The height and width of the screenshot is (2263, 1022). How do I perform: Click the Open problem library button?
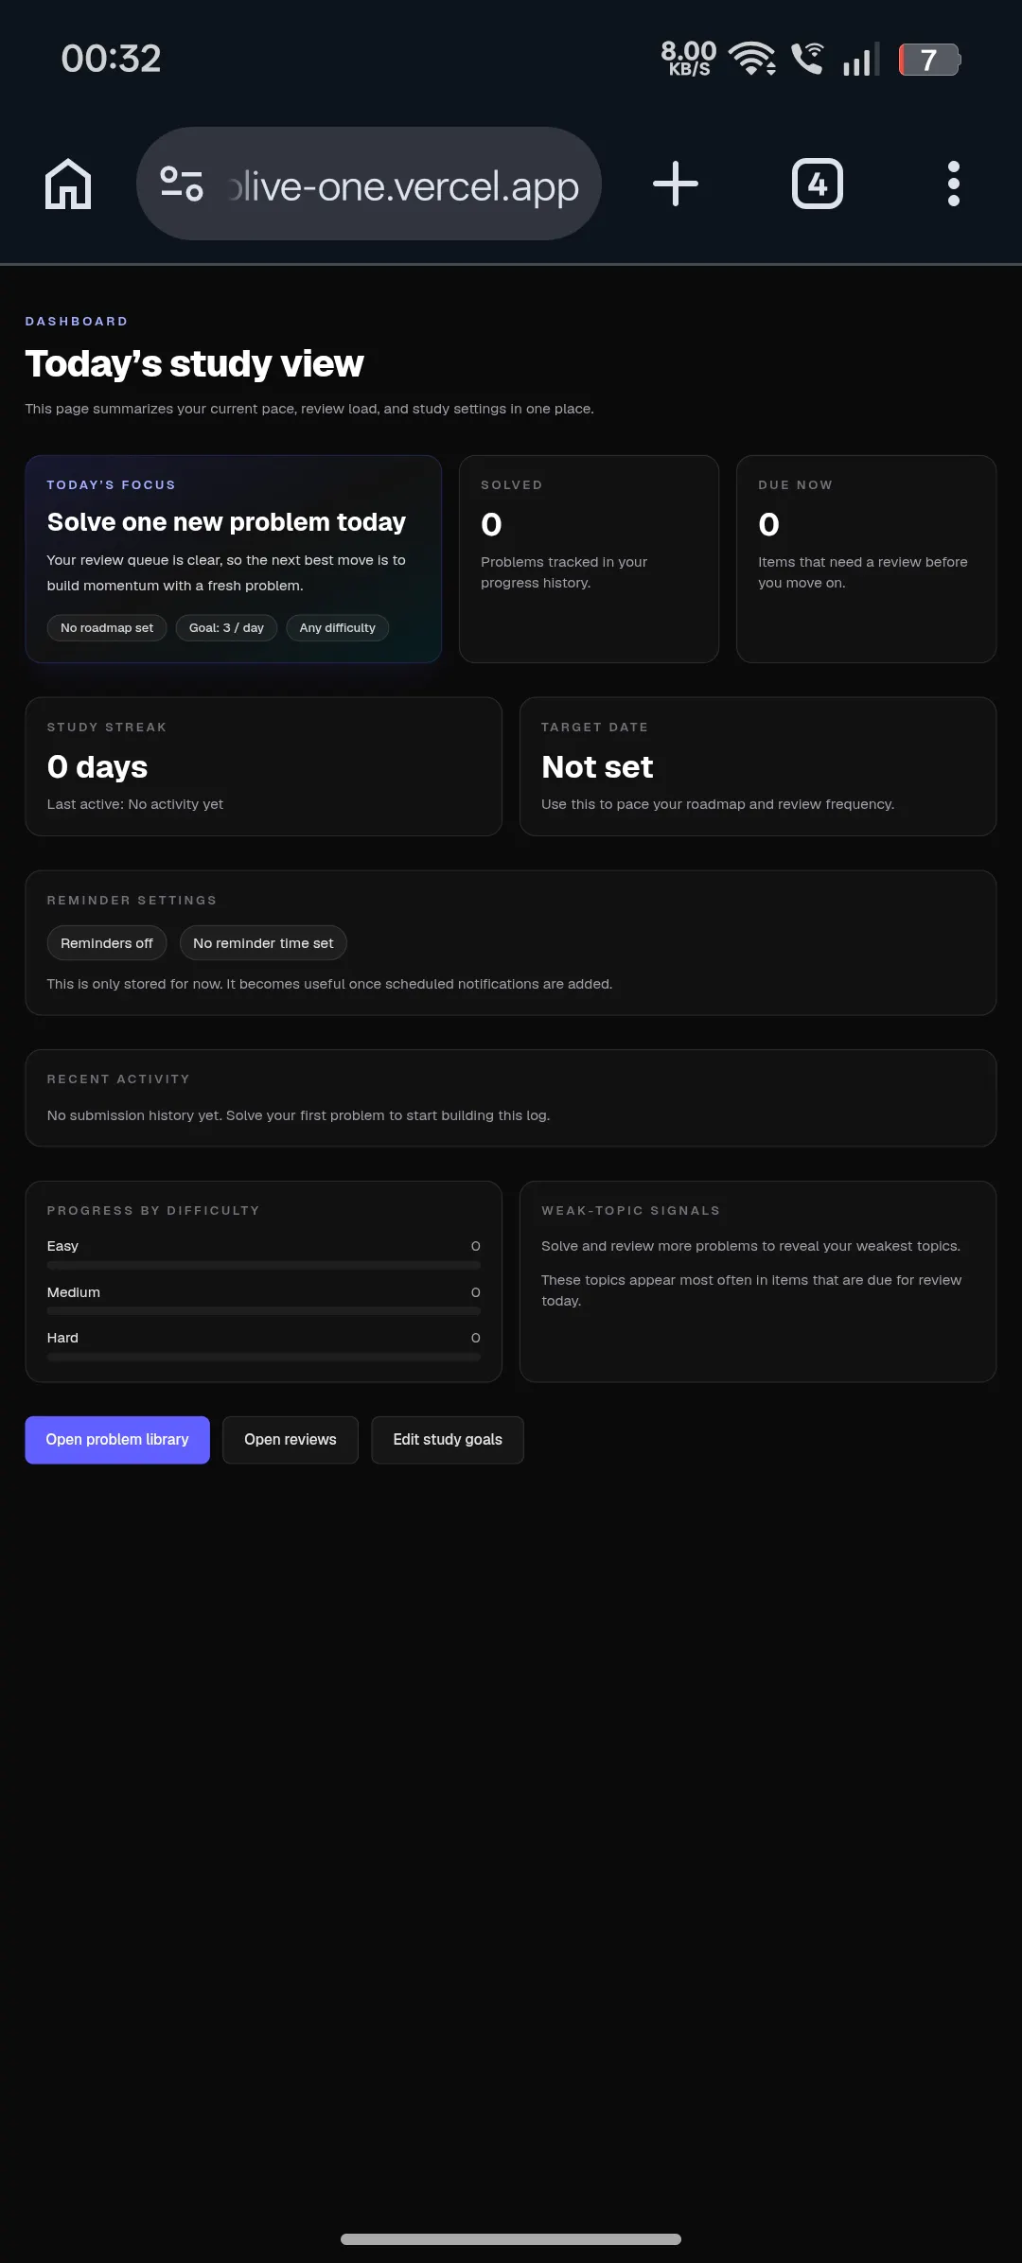tap(117, 1440)
